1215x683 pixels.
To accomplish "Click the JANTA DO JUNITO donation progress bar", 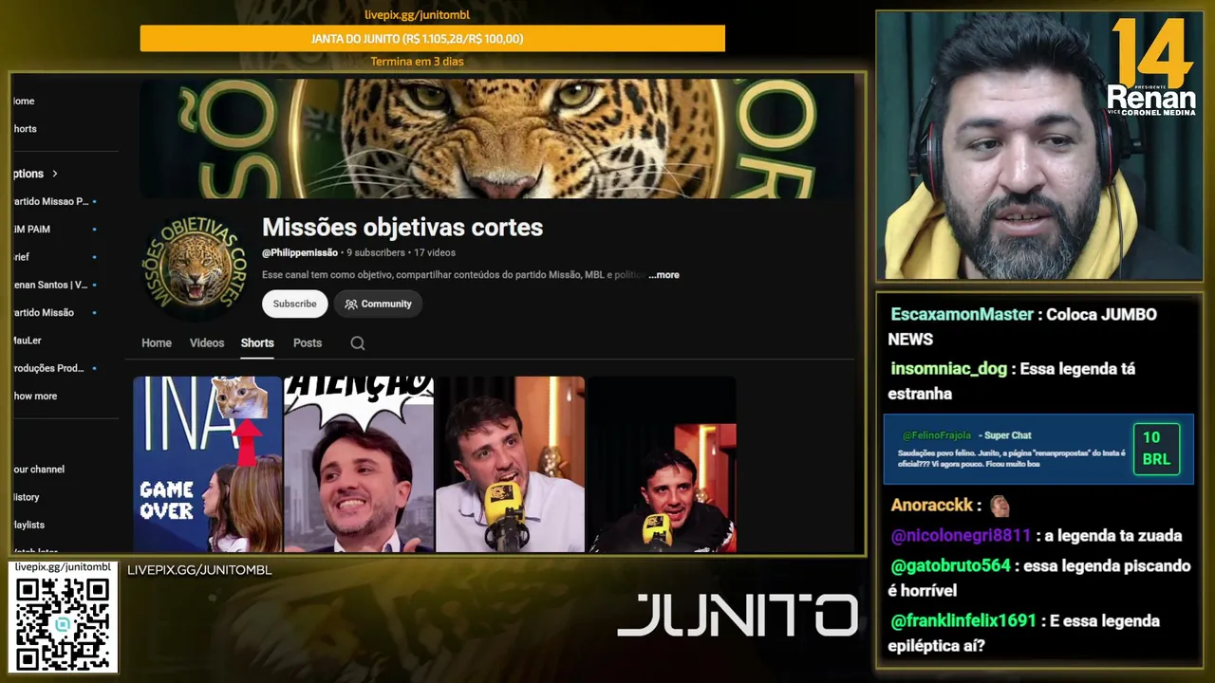I will click(433, 39).
